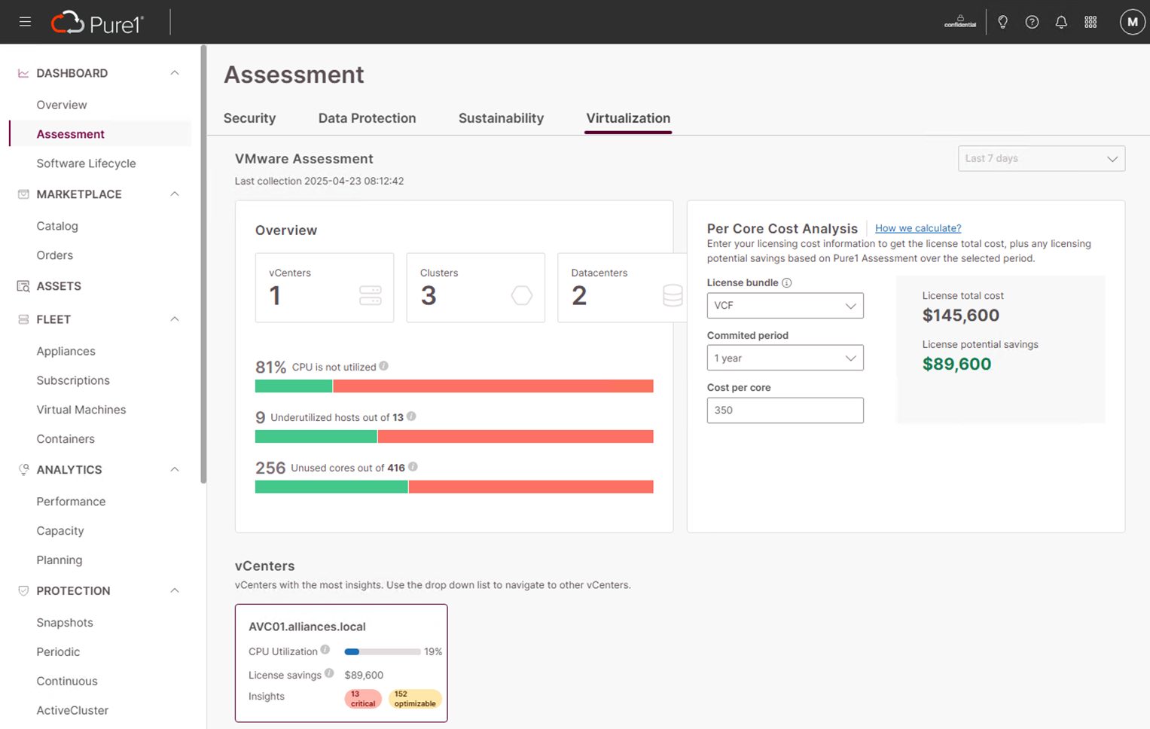Click the How we calculate? link
The image size is (1150, 729).
tap(917, 228)
